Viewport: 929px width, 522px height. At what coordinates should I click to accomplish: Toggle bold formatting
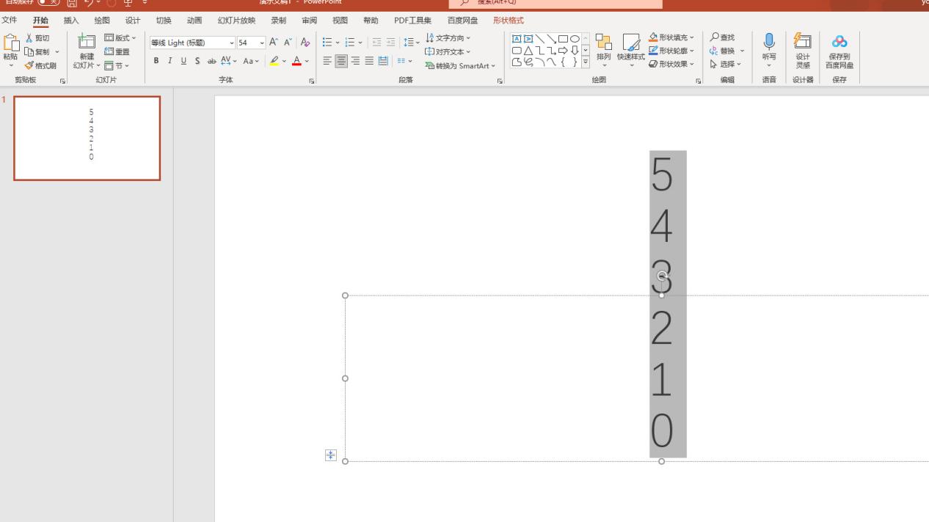156,61
